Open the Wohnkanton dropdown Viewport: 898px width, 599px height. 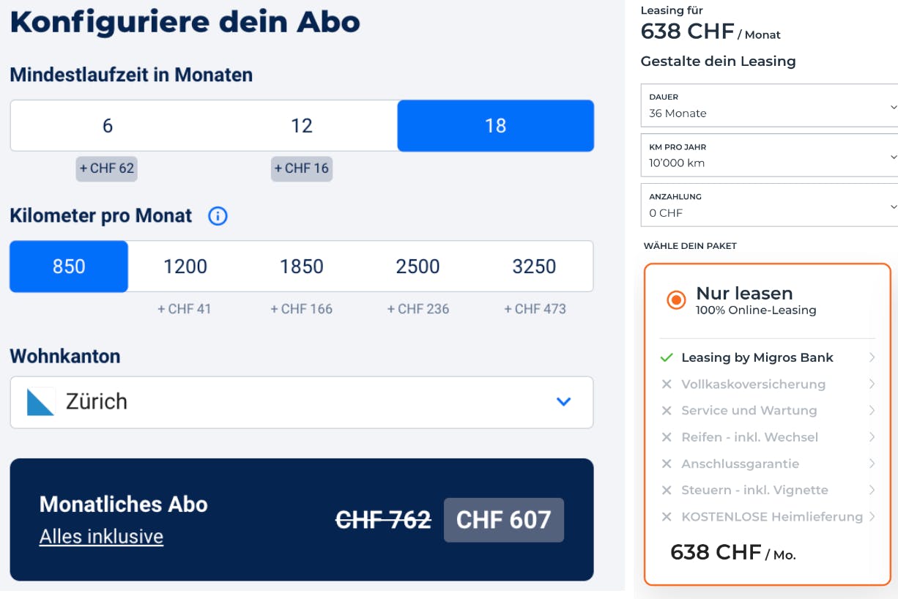click(563, 401)
